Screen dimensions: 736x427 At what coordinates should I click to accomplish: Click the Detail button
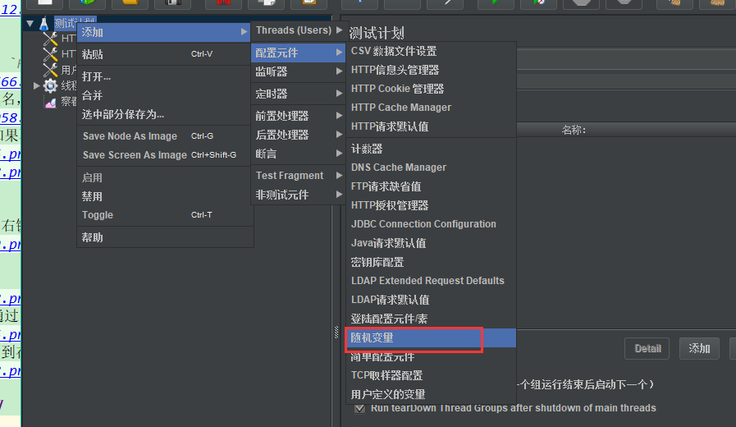[647, 348]
